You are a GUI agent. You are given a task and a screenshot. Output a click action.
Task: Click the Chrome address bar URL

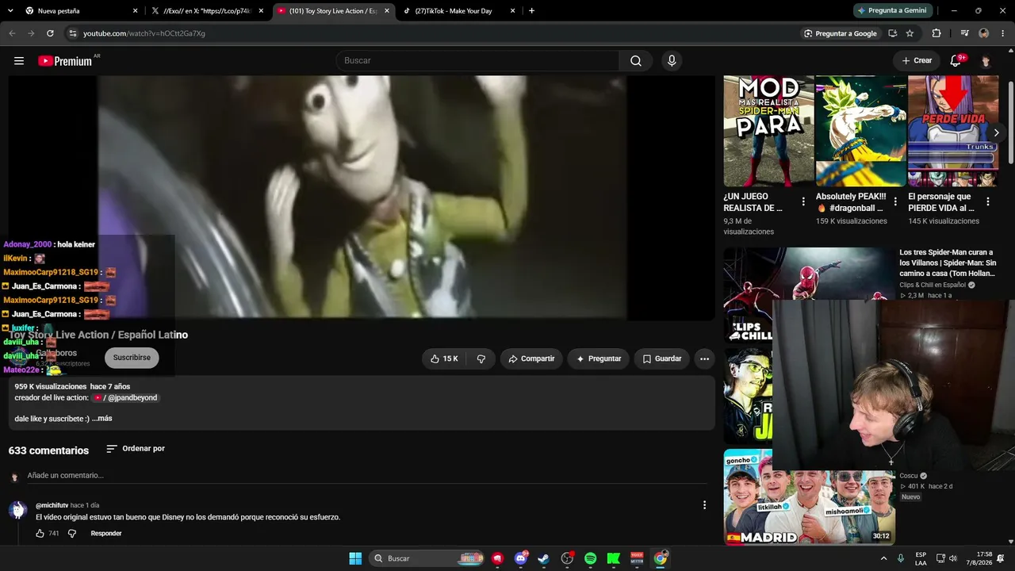point(144,33)
